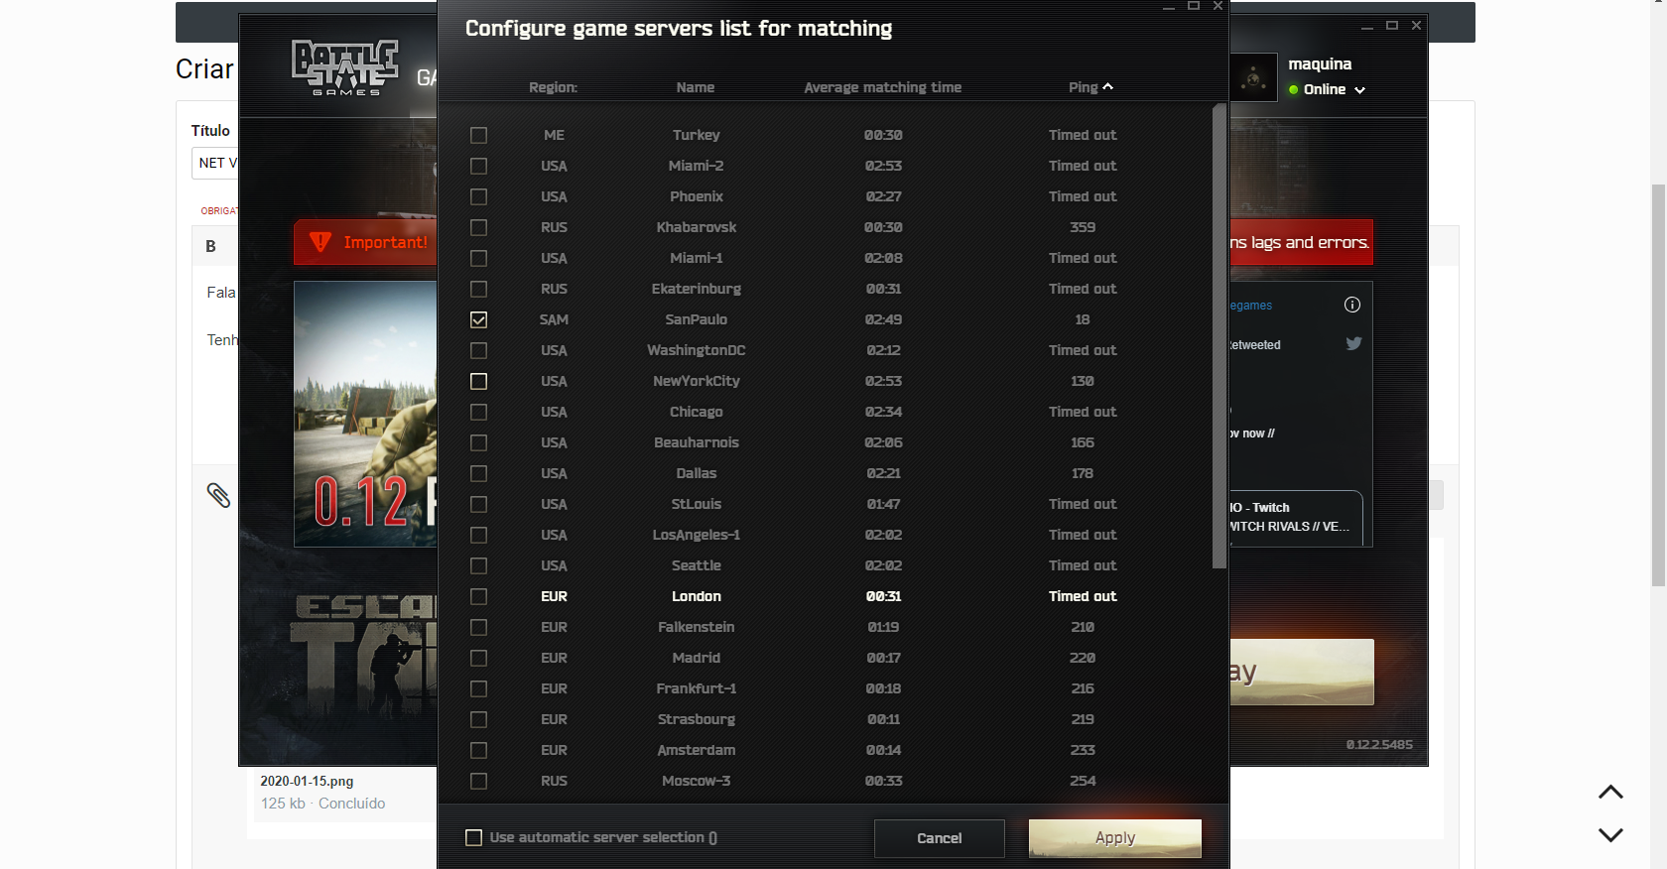Viewport: 1667px width, 869px height.
Task: Sort by Name column header
Action: tap(696, 87)
